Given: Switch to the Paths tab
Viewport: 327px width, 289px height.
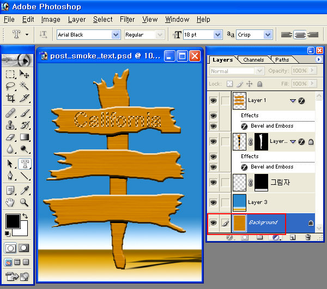Looking at the screenshot, I should click(282, 60).
